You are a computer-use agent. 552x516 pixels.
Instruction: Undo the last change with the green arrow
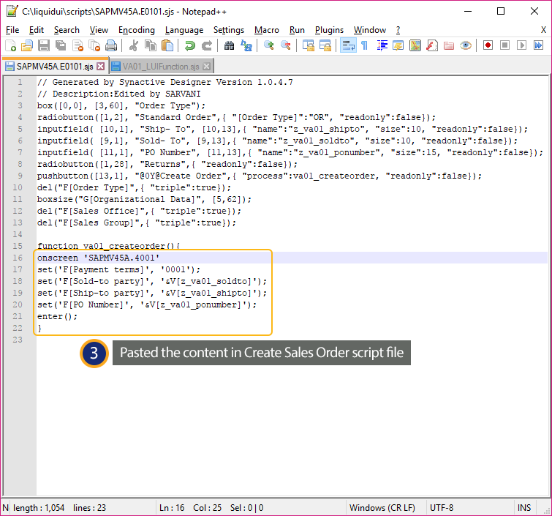190,45
